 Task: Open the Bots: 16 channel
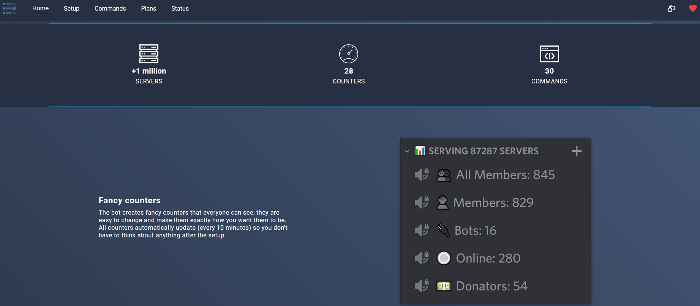(476, 230)
